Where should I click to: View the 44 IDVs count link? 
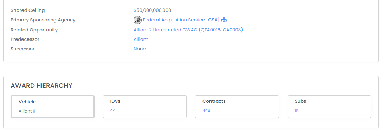113,110
